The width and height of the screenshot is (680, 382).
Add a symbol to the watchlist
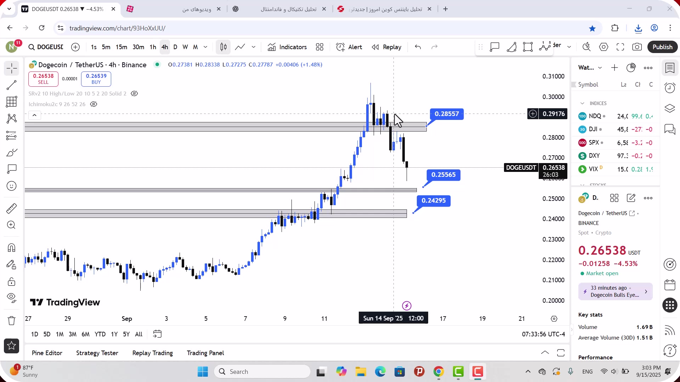click(614, 68)
